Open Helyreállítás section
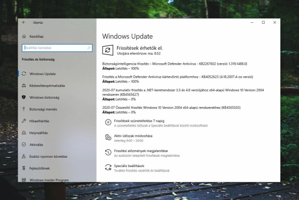Viewport: 299px width, 200px height. pyautogui.click(x=39, y=133)
